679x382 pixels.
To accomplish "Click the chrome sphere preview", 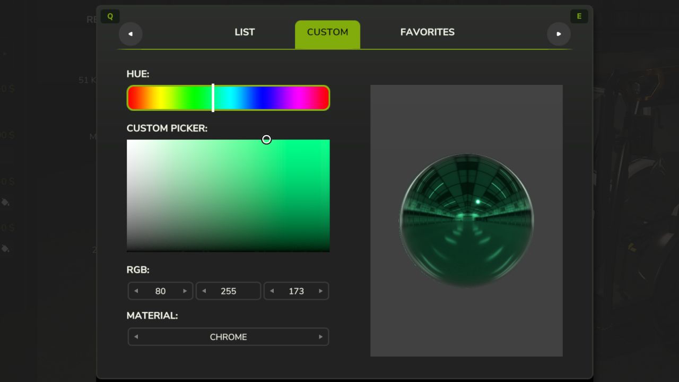I will pyautogui.click(x=466, y=221).
